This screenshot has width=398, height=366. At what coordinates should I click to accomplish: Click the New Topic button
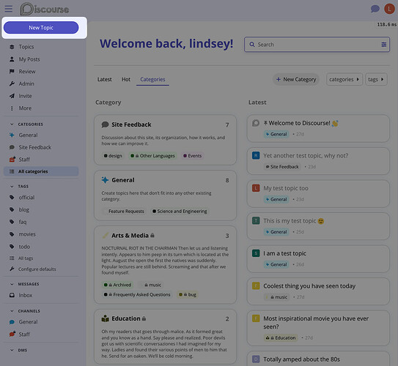[x=41, y=27]
